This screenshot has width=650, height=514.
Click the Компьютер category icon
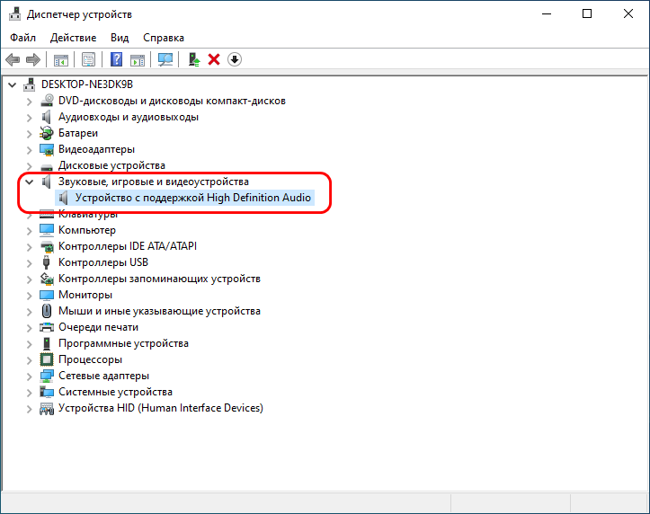[x=47, y=230]
